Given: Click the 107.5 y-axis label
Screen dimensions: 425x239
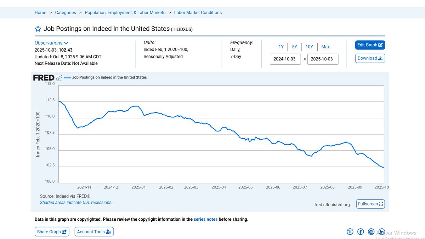Looking at the screenshot, I should pyautogui.click(x=50, y=133).
